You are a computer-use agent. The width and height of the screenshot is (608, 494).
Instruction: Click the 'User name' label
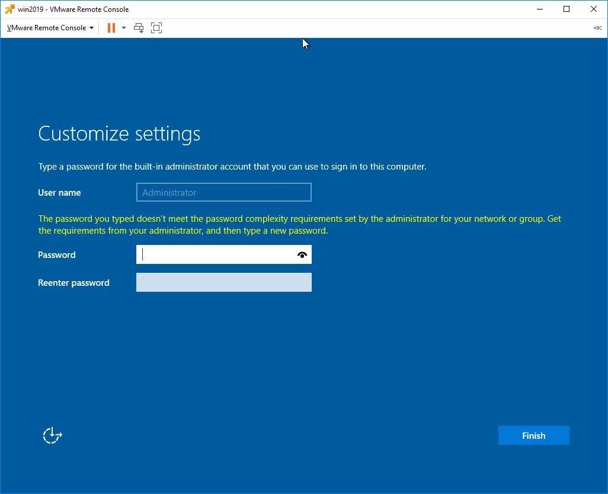[x=59, y=193]
